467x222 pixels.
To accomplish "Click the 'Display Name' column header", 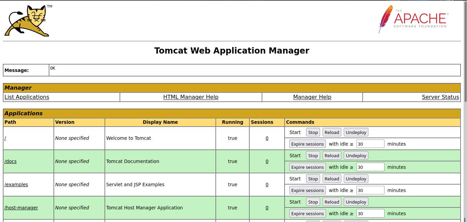I will tap(160, 122).
